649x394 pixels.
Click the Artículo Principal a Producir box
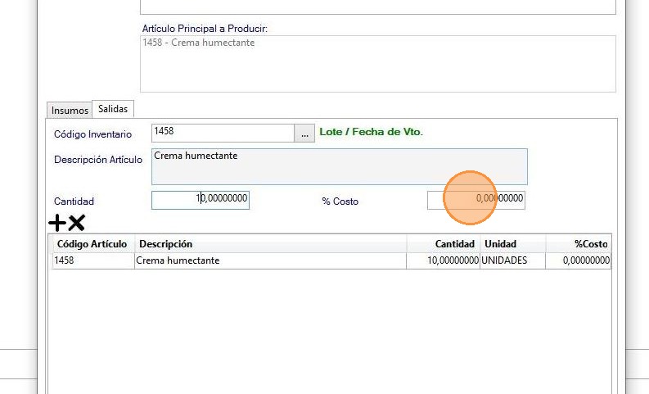point(377,63)
